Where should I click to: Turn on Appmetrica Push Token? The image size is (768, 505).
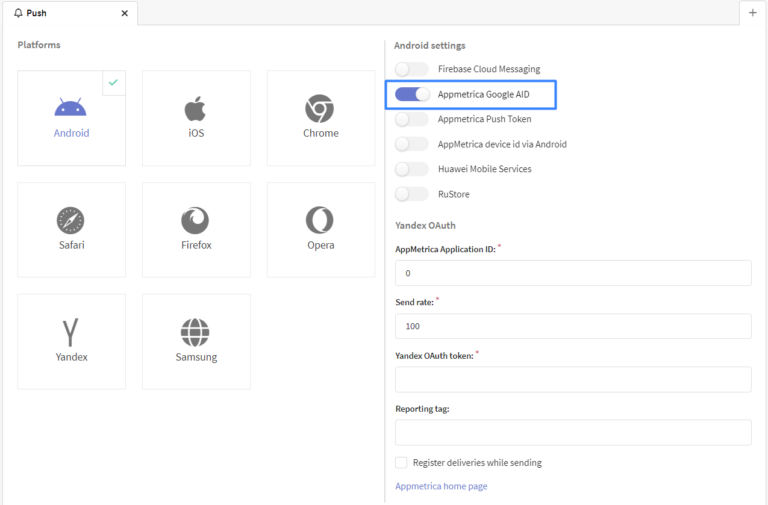tap(412, 119)
